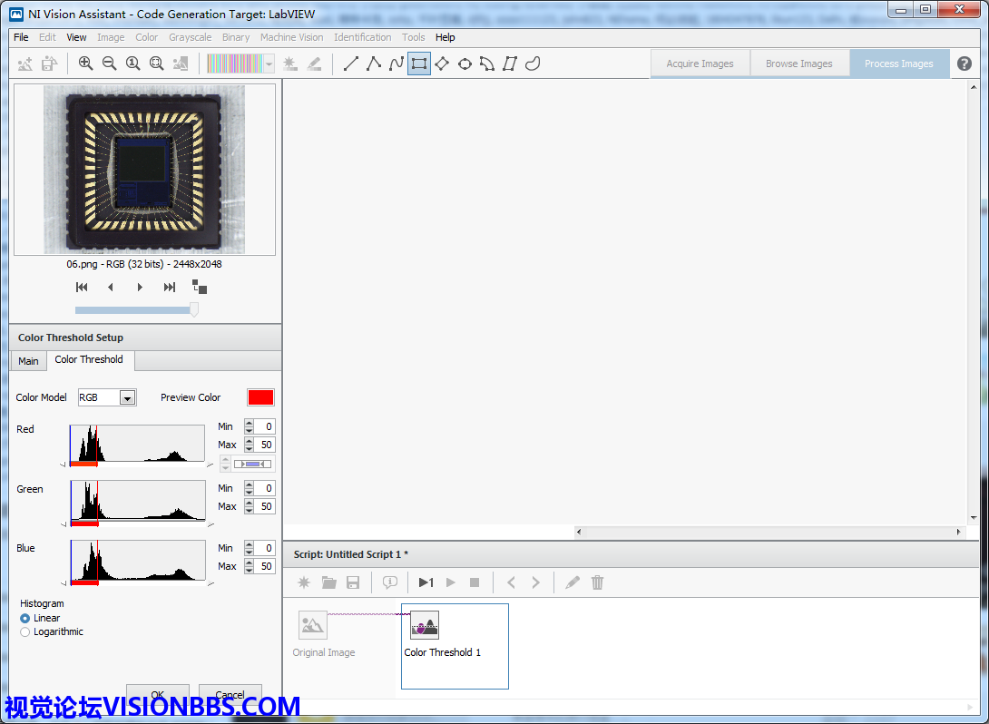Increase the Red Max value stepper
This screenshot has width=989, height=724.
(249, 442)
